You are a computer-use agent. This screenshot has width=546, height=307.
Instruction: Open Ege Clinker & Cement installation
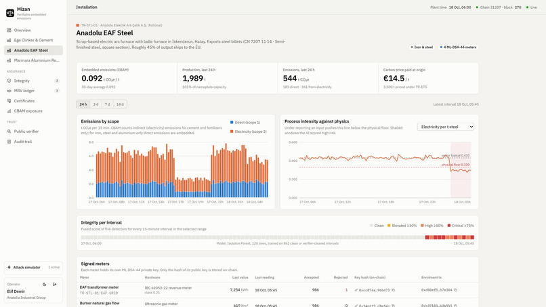pos(33,41)
